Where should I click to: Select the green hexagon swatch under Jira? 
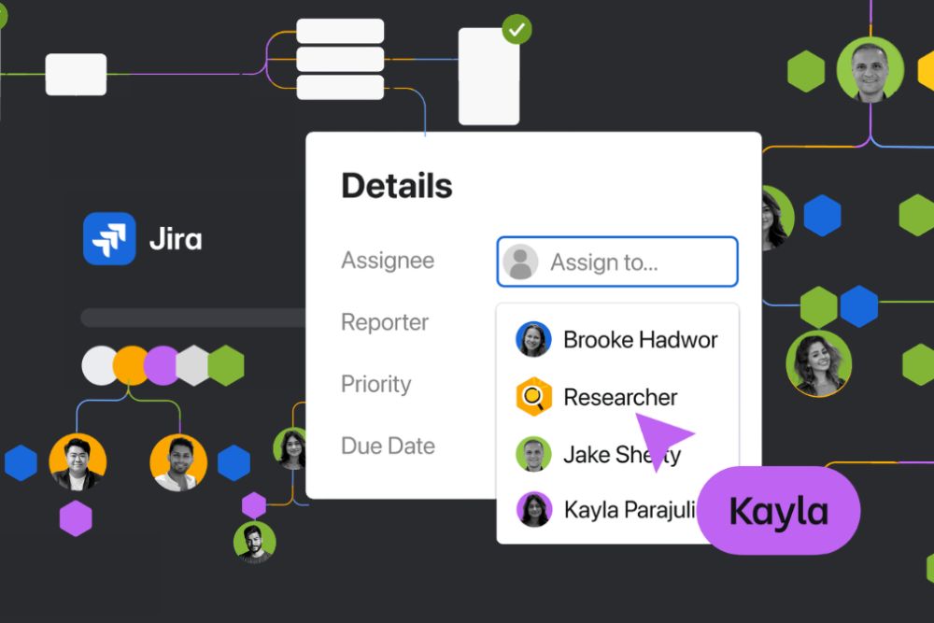tap(226, 365)
